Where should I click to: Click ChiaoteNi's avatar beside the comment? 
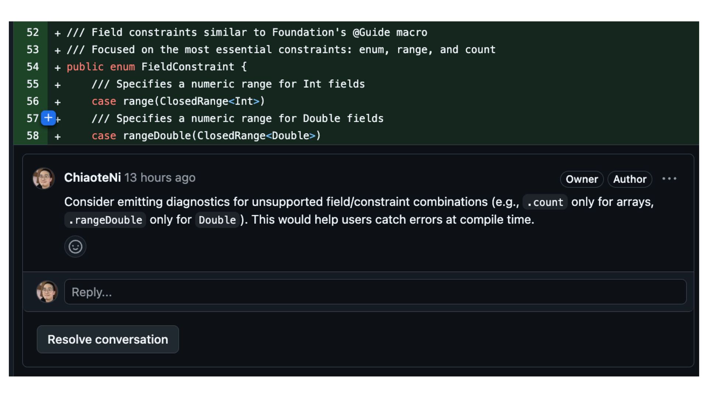point(44,178)
